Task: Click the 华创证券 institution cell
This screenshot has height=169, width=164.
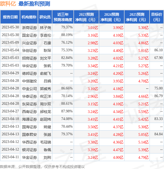Action: 29,51
